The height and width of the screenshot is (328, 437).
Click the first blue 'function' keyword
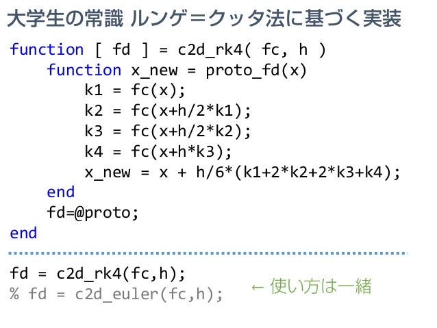[47, 49]
